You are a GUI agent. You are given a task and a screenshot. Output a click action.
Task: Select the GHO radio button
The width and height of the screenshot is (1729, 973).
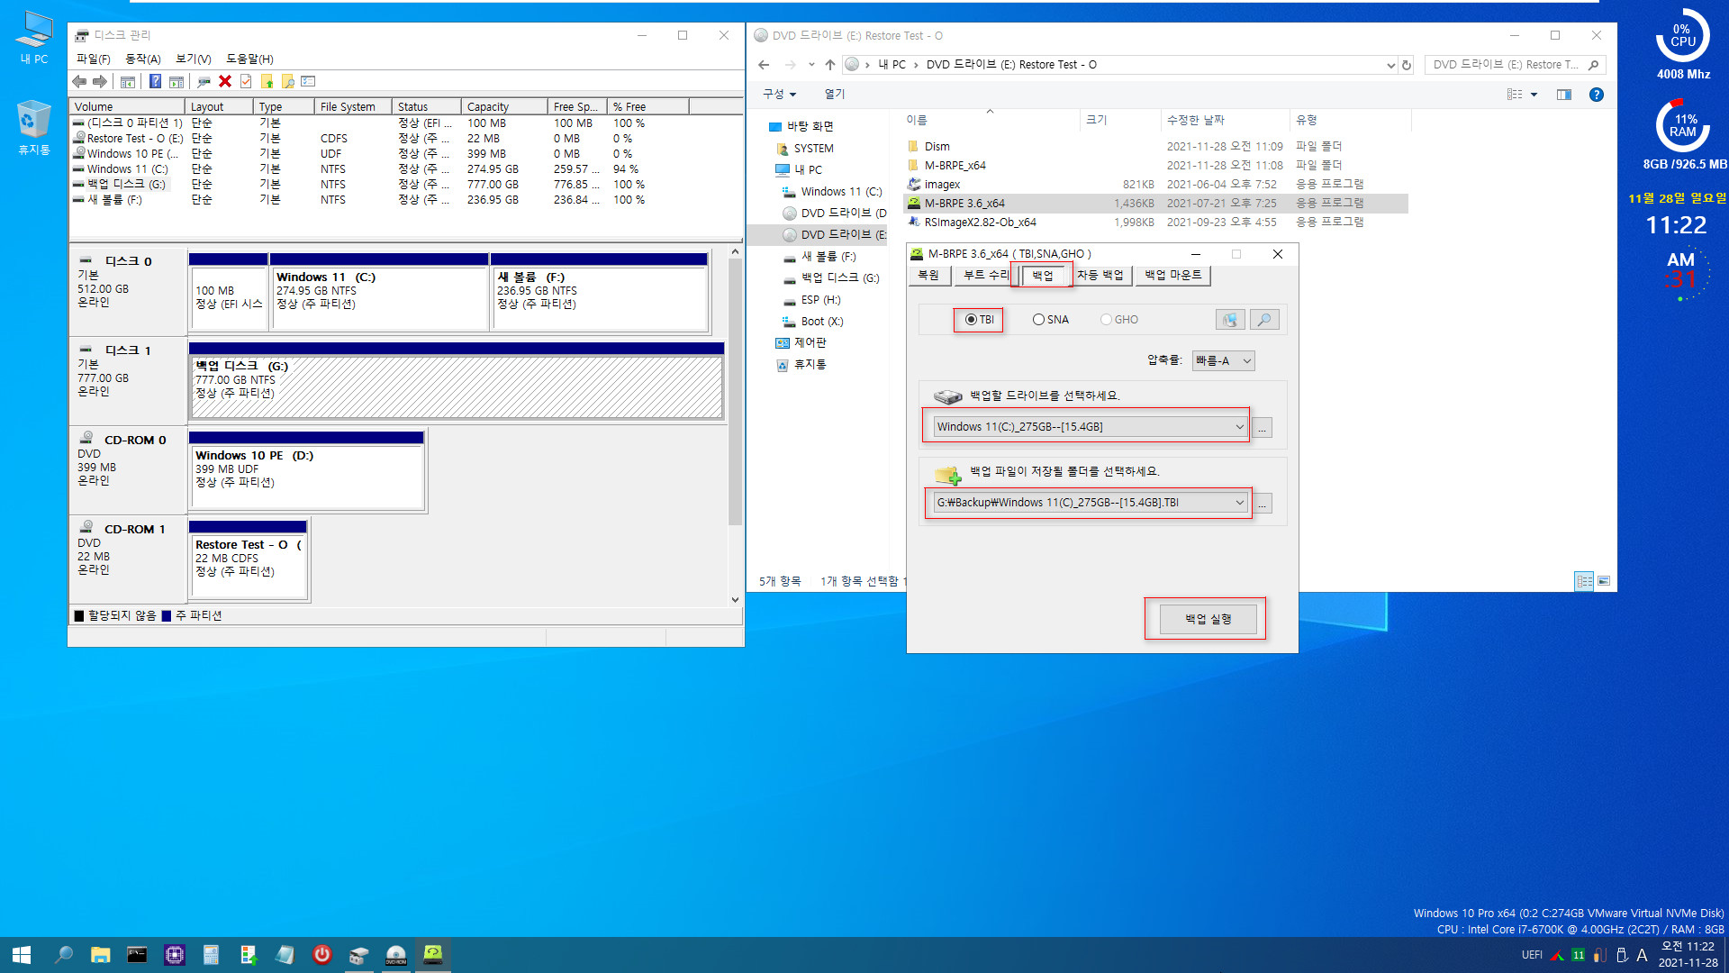click(1104, 318)
